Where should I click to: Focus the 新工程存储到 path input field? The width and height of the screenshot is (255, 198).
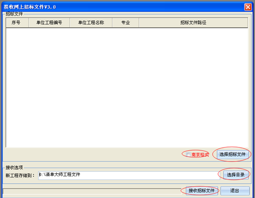pyautogui.click(x=129, y=175)
